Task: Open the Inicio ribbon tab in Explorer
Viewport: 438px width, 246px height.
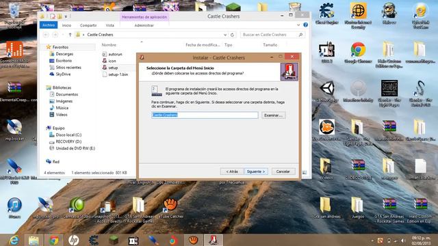Action: (x=66, y=25)
